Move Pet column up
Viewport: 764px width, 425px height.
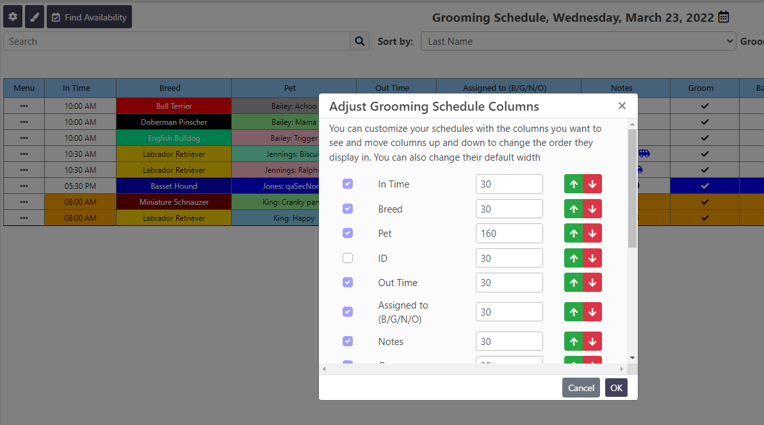(x=574, y=234)
